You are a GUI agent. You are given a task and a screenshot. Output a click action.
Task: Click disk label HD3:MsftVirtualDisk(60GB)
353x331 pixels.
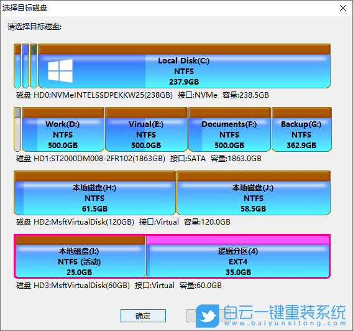click(x=73, y=286)
